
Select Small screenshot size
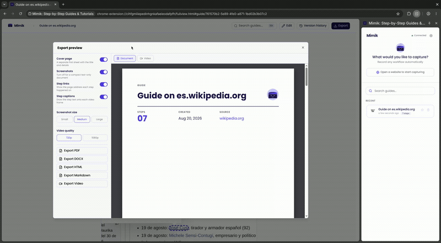tap(64, 119)
